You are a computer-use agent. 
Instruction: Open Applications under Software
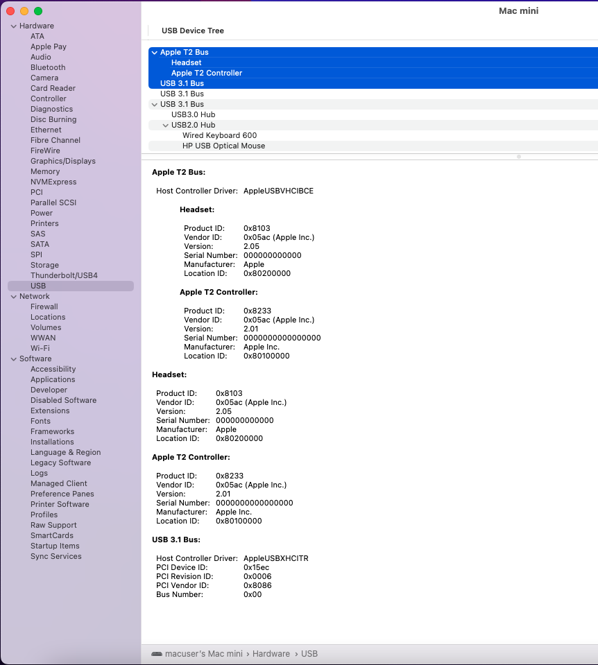pos(53,379)
